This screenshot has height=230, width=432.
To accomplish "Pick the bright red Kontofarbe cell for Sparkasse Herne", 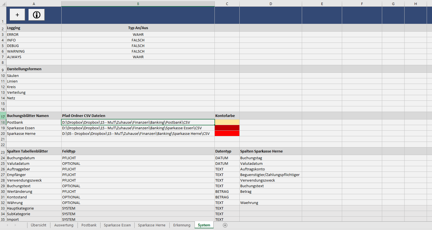I will [227, 133].
